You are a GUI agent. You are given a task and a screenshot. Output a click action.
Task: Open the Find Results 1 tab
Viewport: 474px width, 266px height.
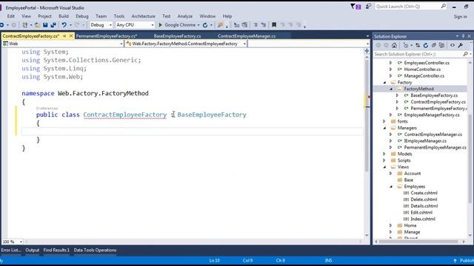(56, 250)
